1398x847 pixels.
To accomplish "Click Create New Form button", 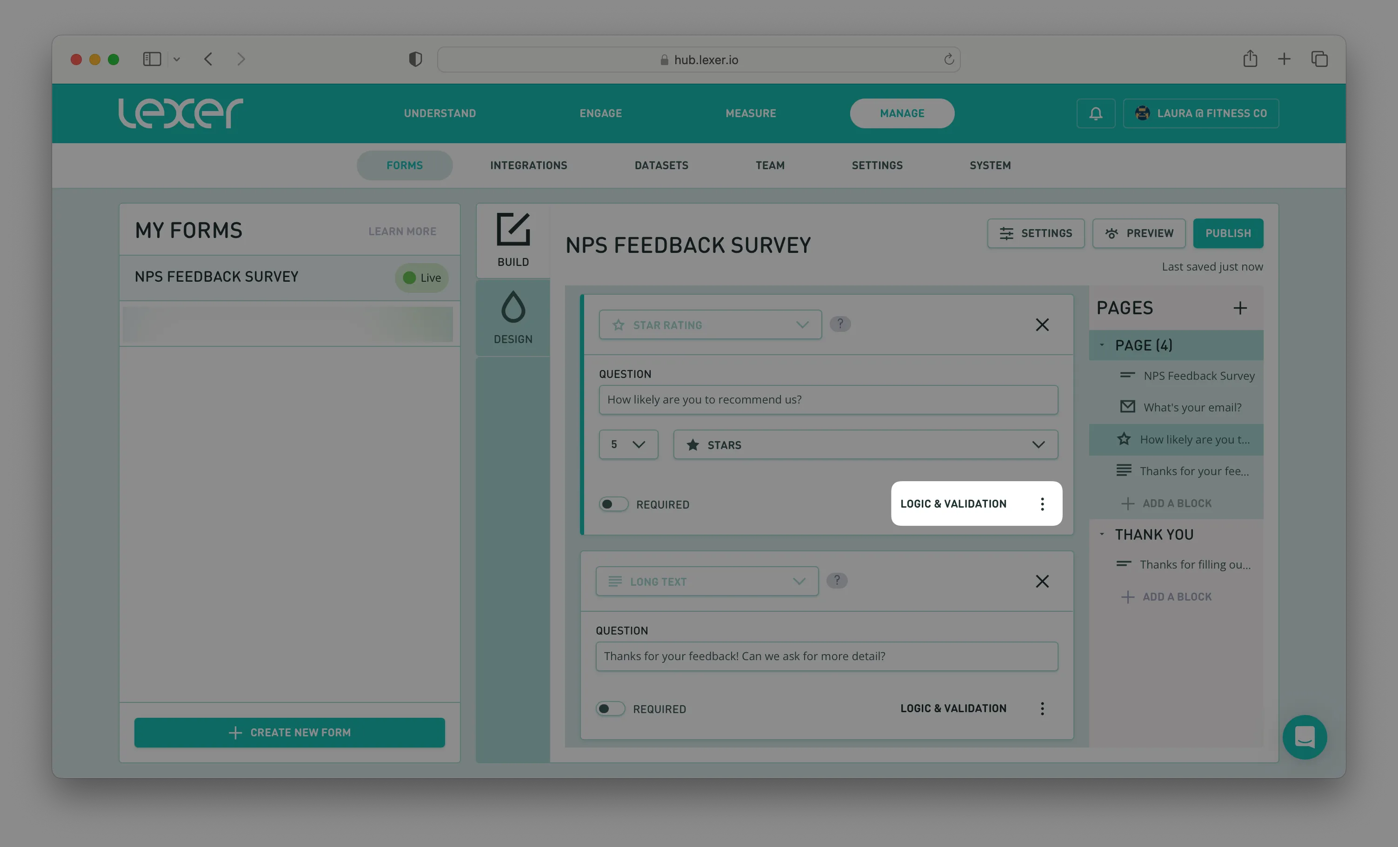I will point(289,732).
